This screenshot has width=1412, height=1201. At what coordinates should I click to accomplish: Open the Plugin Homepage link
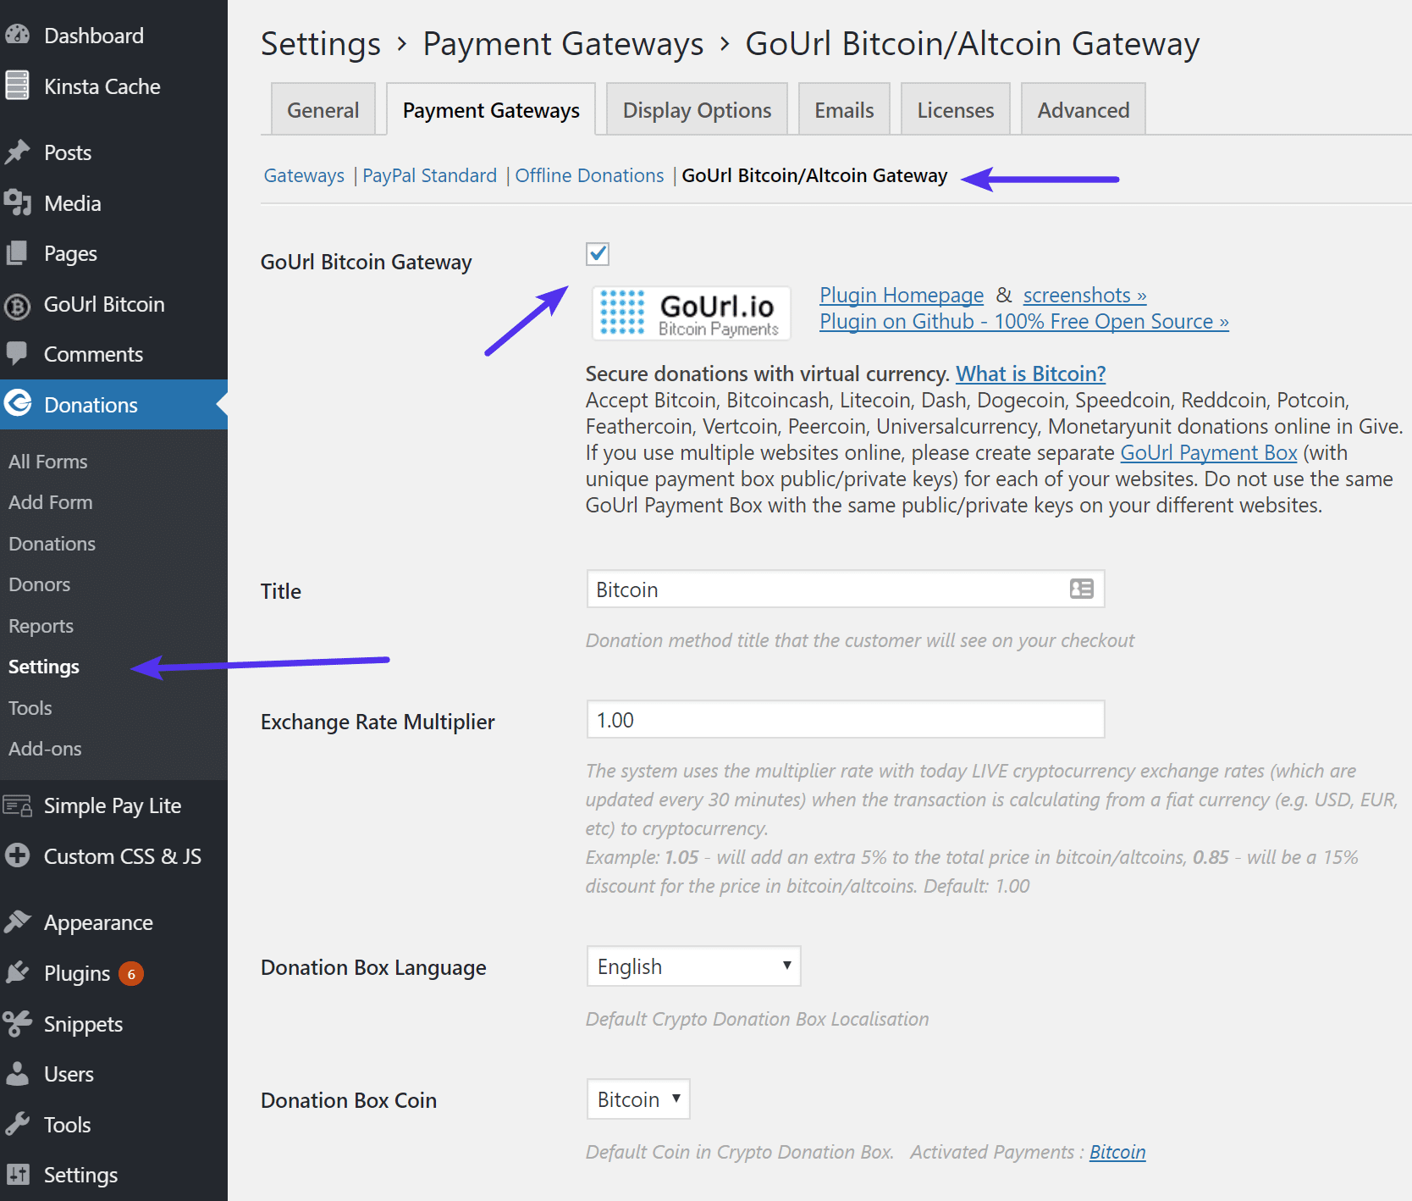click(x=902, y=295)
